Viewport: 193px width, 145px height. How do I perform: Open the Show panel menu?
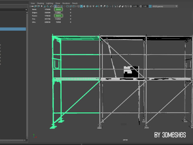pyautogui.click(x=58, y=3)
